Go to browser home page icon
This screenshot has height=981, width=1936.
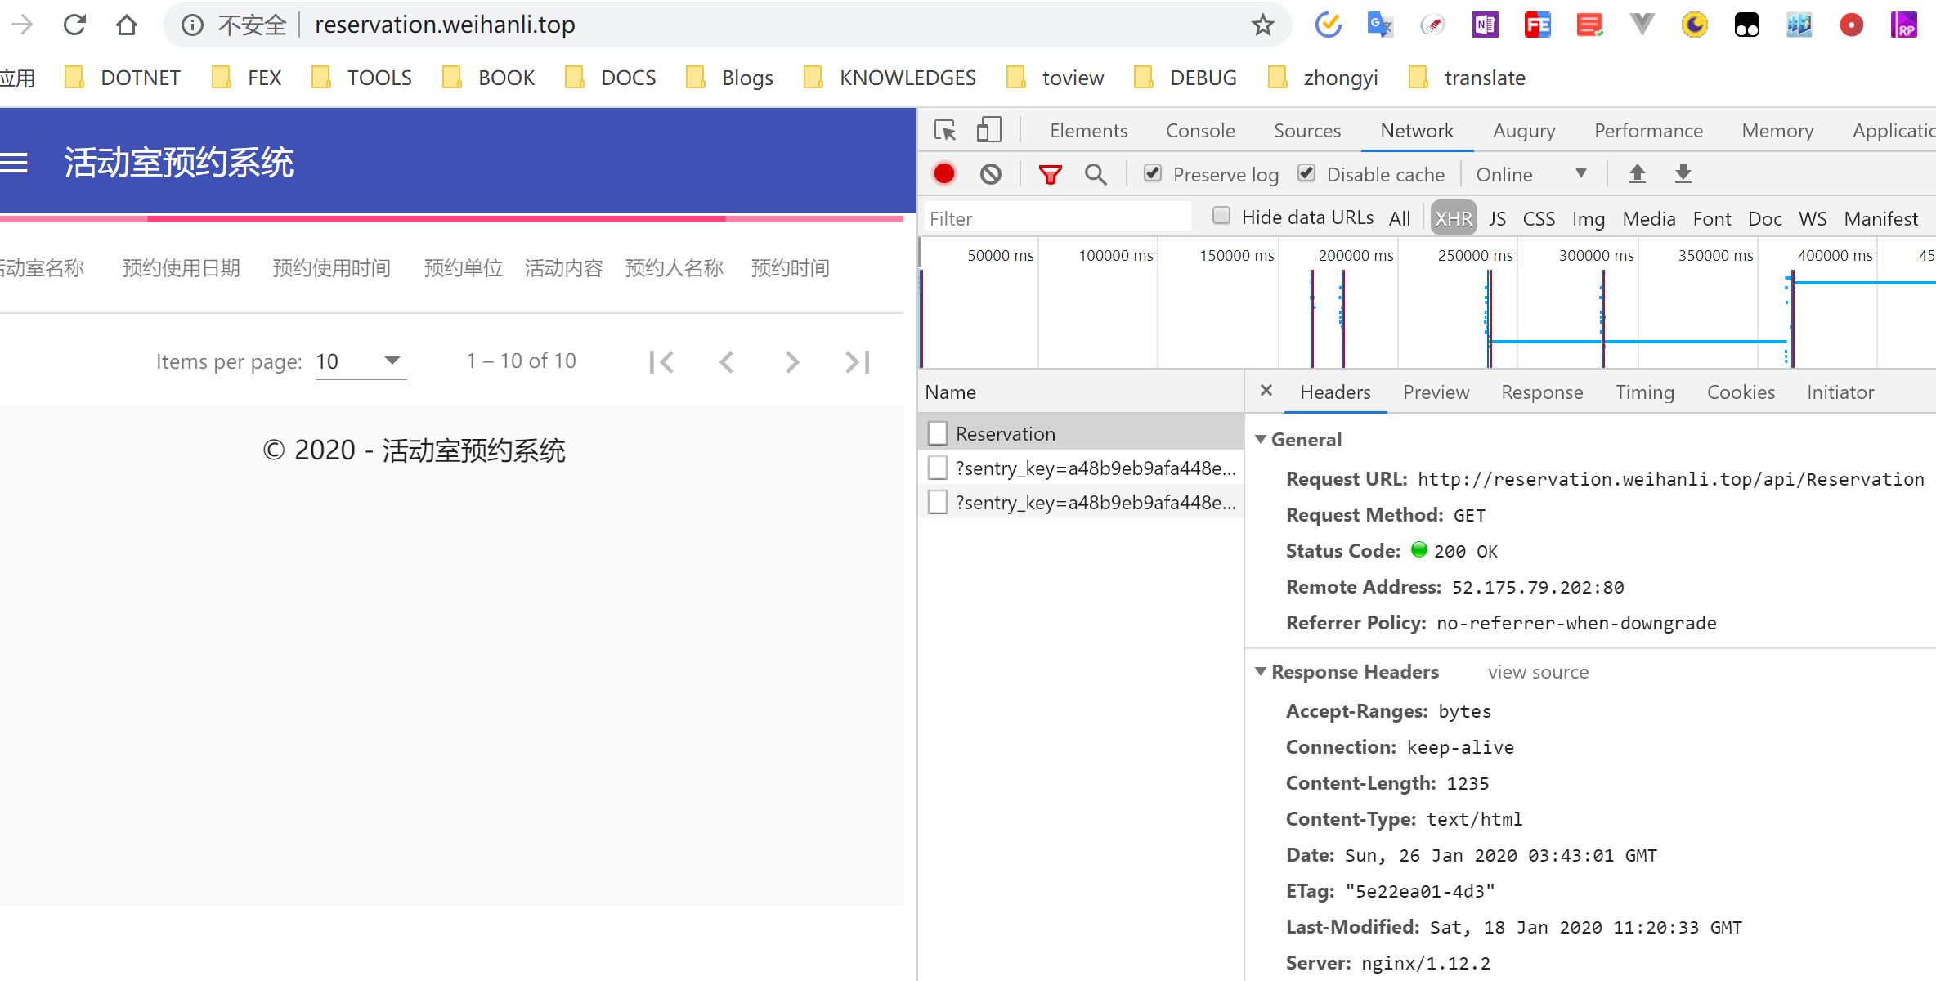127,25
